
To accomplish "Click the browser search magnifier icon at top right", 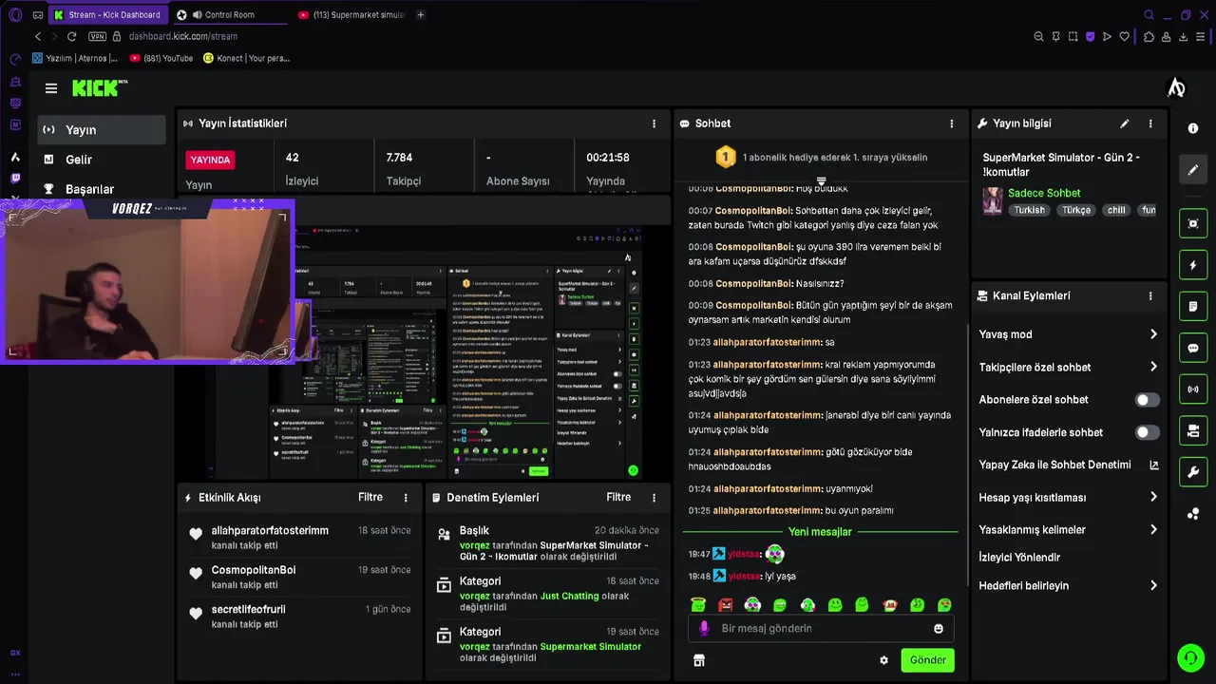I will click(x=1149, y=14).
